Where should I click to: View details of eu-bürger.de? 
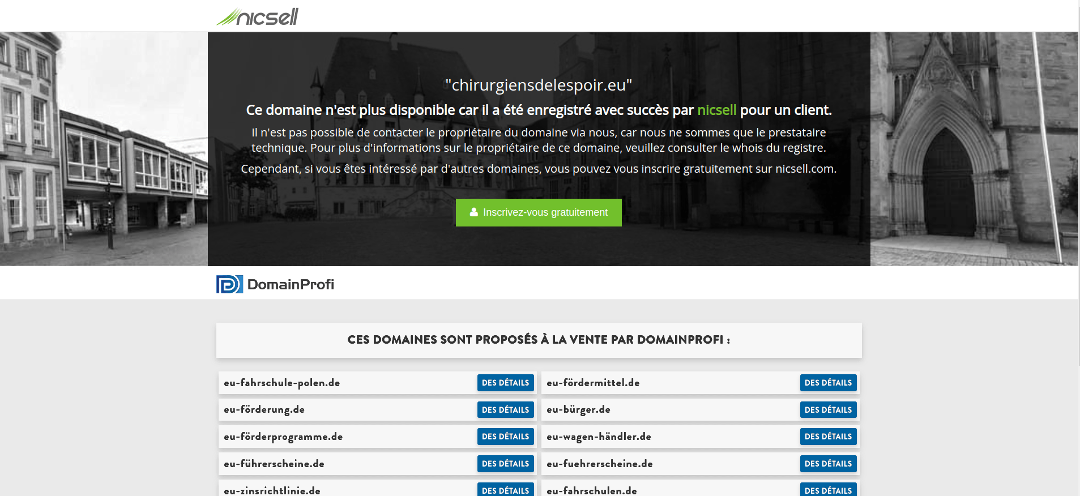(x=828, y=410)
